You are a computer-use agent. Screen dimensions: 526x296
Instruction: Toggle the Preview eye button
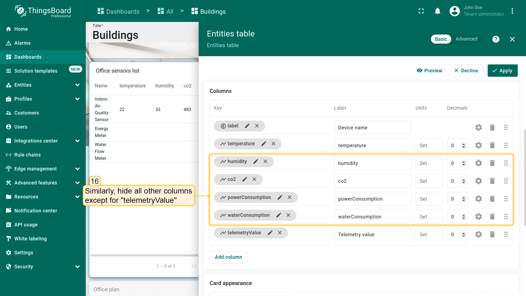point(429,71)
